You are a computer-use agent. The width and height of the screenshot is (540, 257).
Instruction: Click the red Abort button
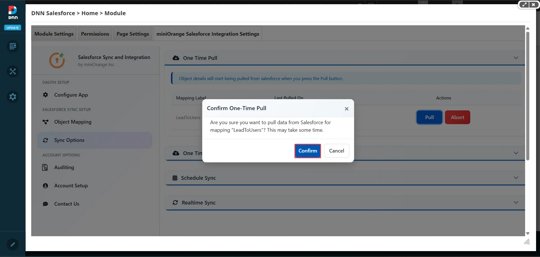458,117
